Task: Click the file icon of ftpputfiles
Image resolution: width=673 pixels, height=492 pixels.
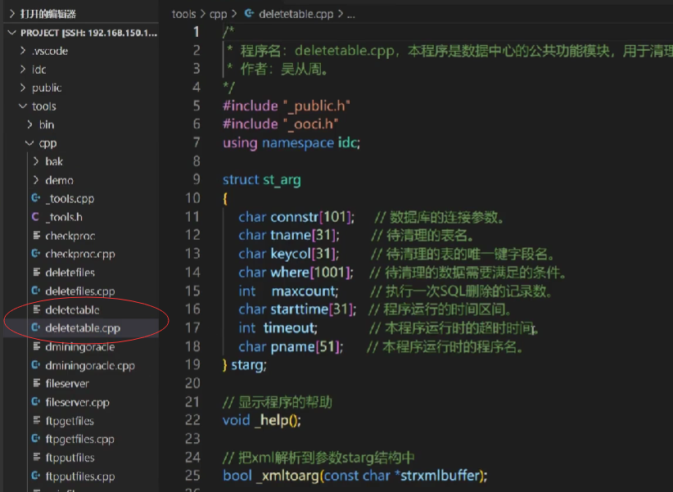Action: point(37,458)
